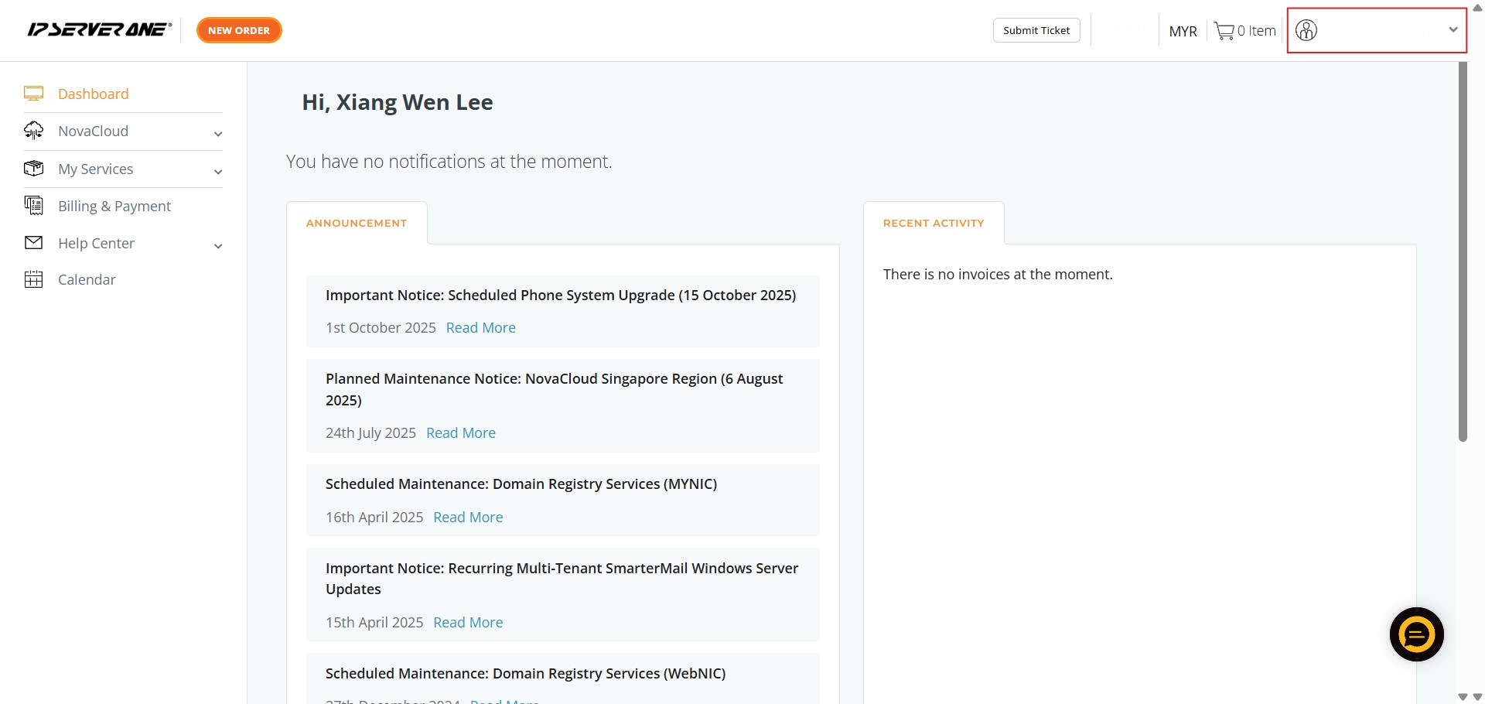Expand the My Services chevron
Image resolution: width=1485 pixels, height=704 pixels.
point(218,172)
